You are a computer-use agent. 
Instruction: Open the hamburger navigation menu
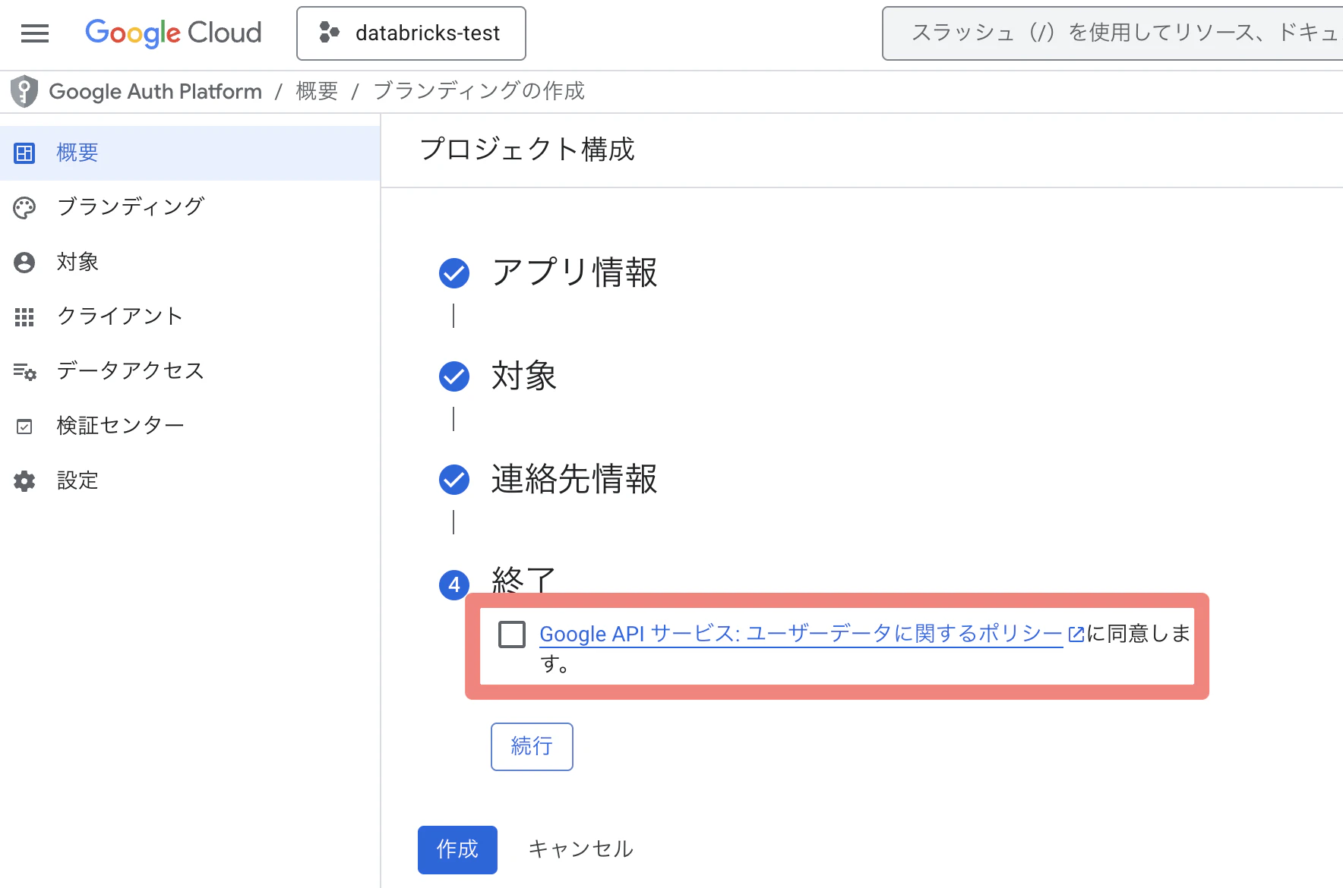pos(35,33)
